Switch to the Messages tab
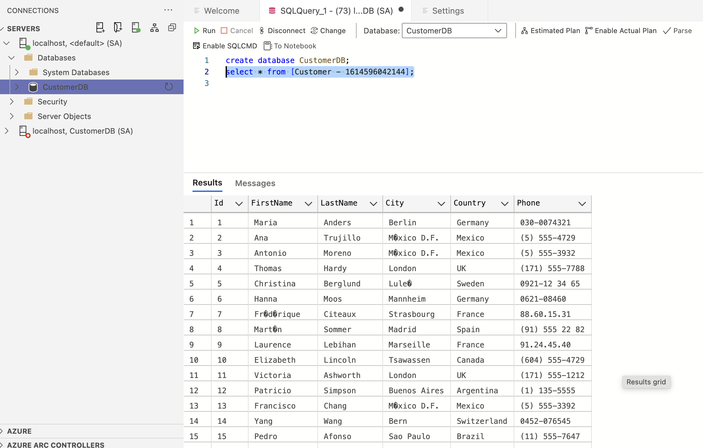Viewport: 703px width, 448px height. tap(255, 183)
